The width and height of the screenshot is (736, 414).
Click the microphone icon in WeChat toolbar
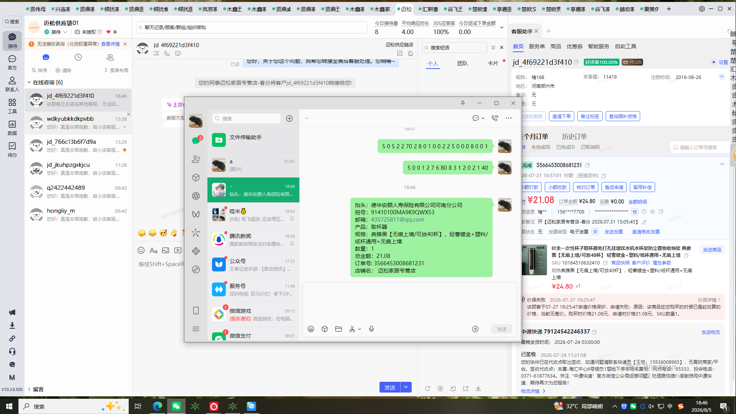point(371,329)
